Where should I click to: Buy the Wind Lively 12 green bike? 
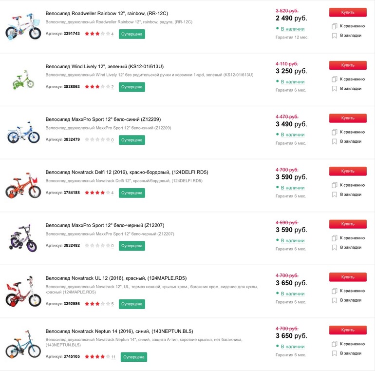coord(348,65)
